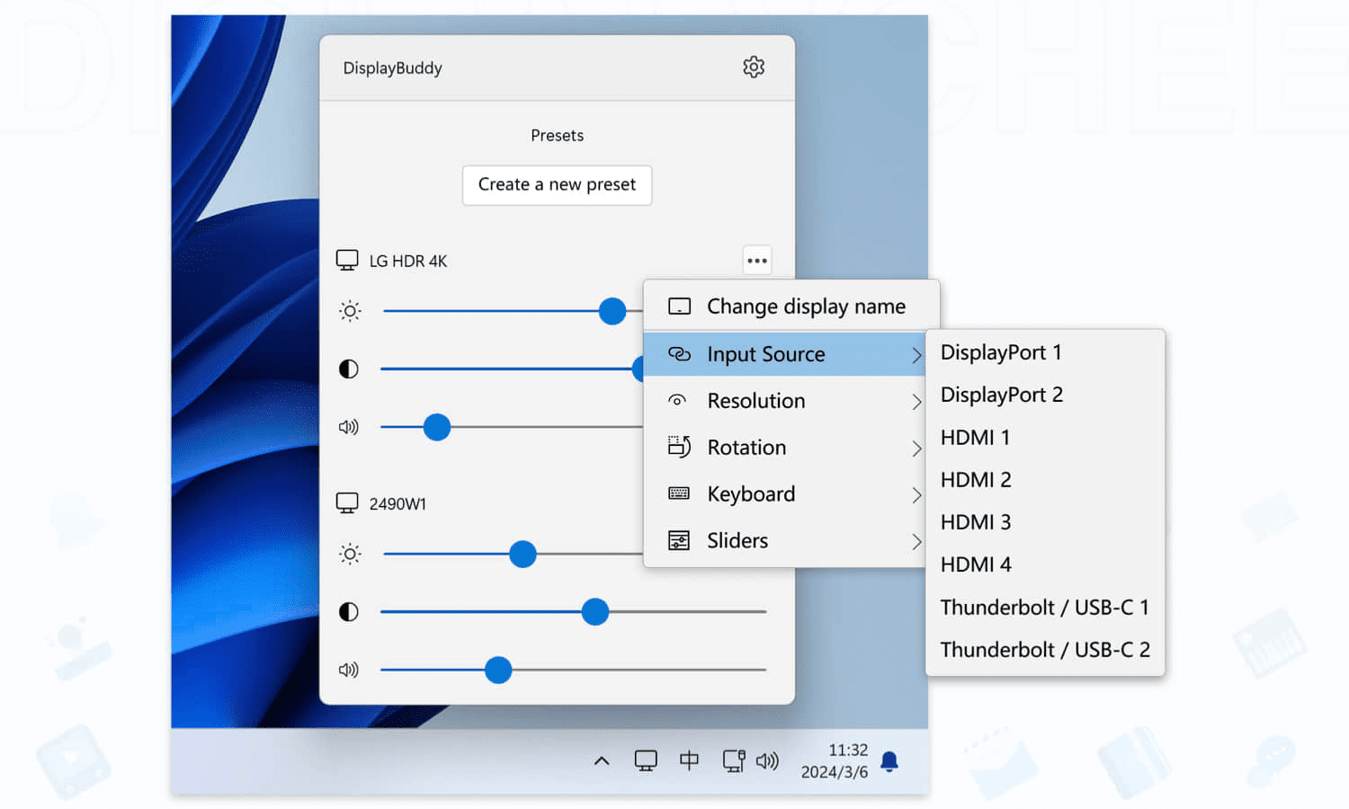Open DisplayBuddy settings via the gear icon
Screen dimensions: 1349x809
(x=754, y=67)
